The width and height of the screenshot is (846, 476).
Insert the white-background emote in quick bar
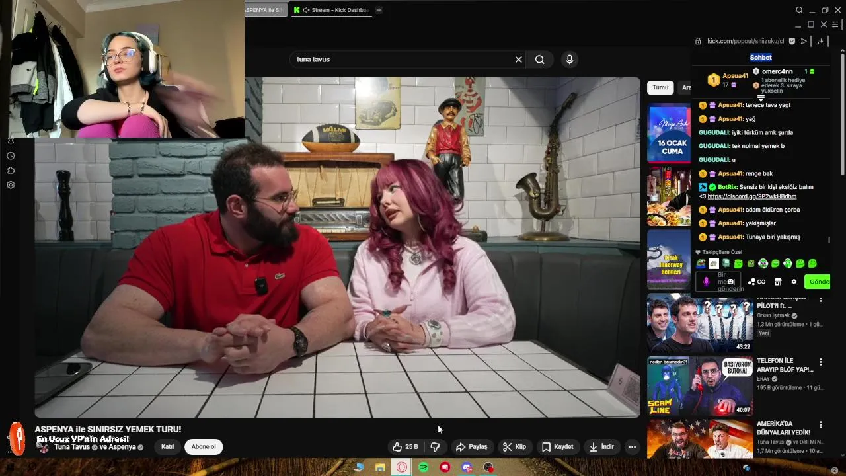714,264
